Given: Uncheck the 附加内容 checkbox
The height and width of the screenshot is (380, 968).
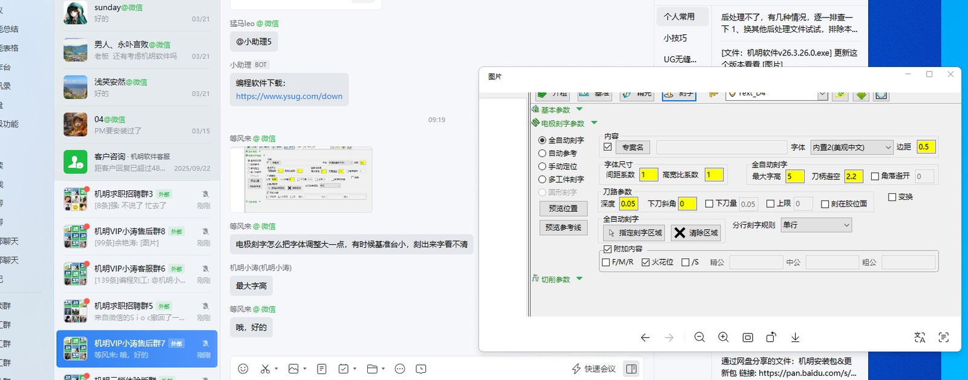Looking at the screenshot, I should (607, 249).
